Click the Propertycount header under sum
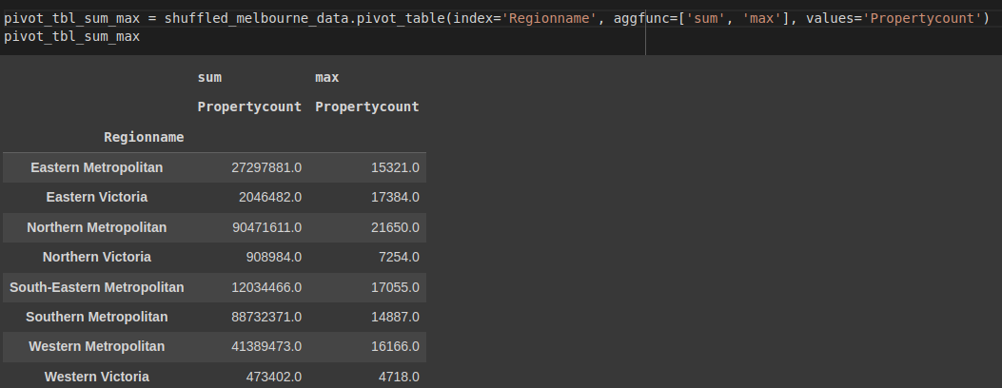 249,107
